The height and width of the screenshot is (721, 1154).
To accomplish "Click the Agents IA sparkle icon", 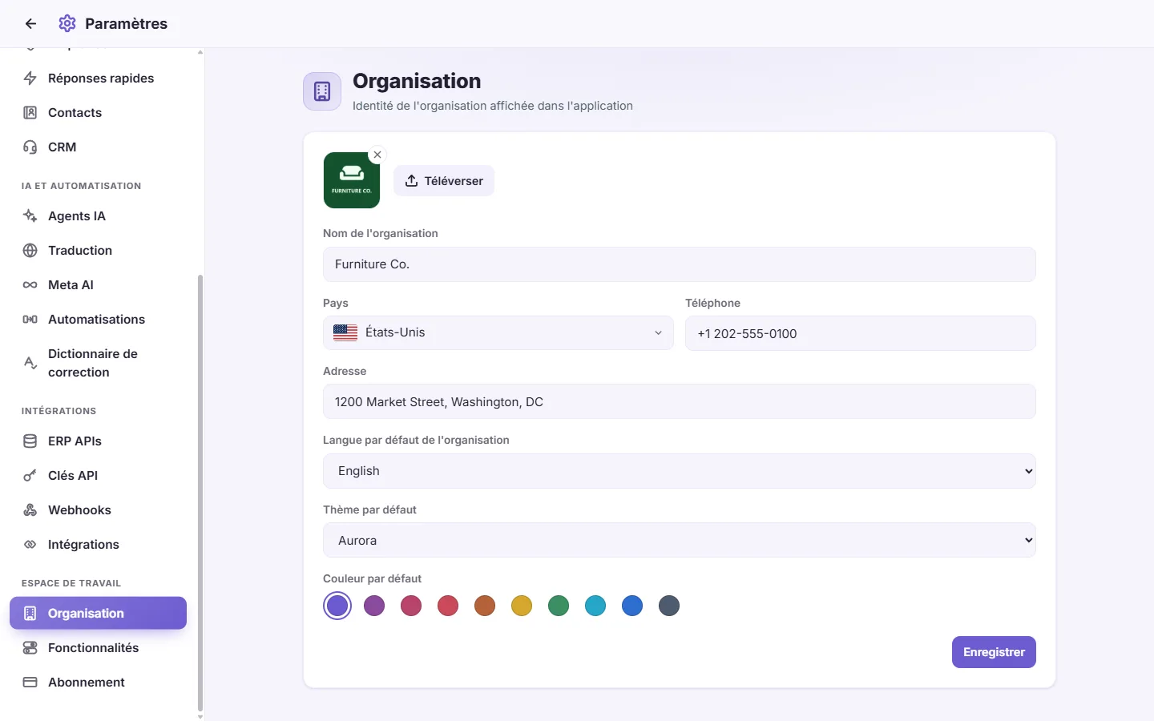I will pos(30,216).
